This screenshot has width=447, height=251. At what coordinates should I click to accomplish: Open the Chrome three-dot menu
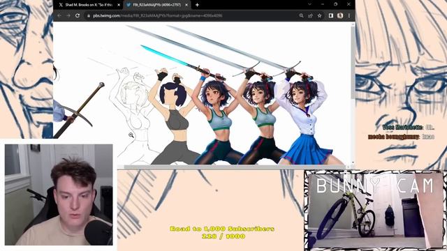(x=349, y=15)
